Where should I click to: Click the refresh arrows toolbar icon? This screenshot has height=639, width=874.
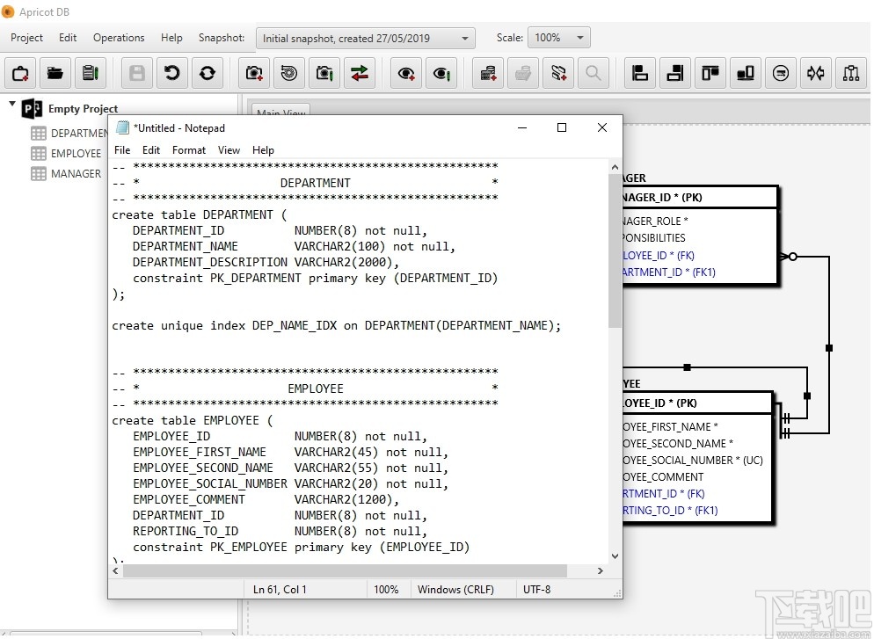pyautogui.click(x=208, y=73)
